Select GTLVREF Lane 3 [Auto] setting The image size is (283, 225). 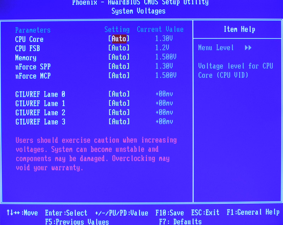point(119,122)
